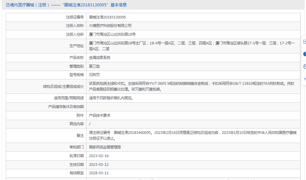Click the approving department 国家药品监督管理局
Screen dimensions: 306x180
coord(105,147)
